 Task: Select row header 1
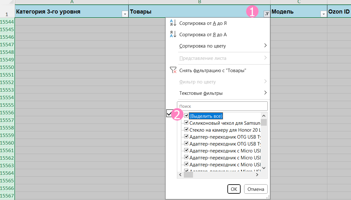pyautogui.click(x=7, y=11)
